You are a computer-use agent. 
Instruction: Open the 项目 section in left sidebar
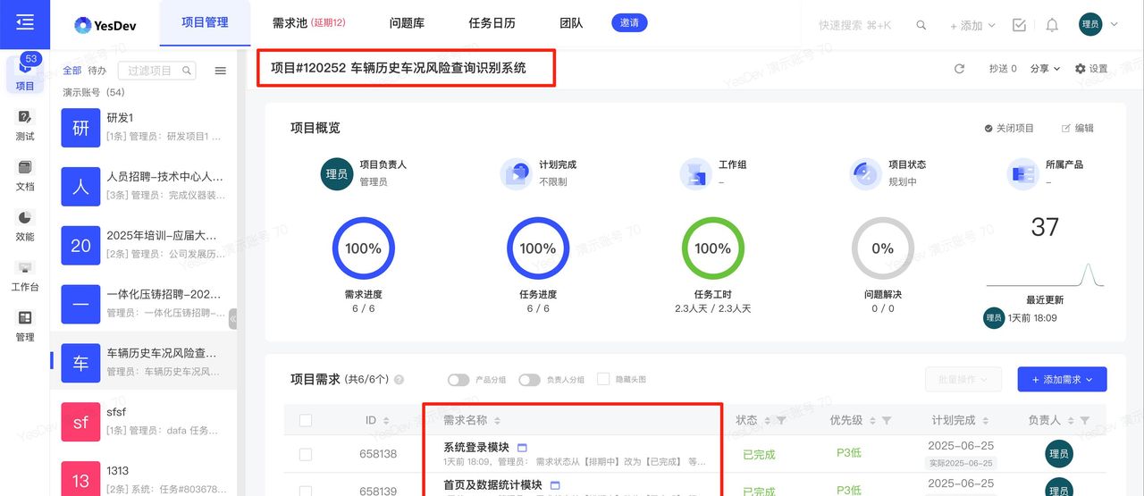[25, 75]
